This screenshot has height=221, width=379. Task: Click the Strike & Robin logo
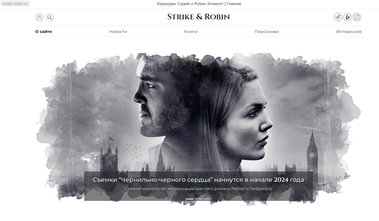pyautogui.click(x=199, y=17)
